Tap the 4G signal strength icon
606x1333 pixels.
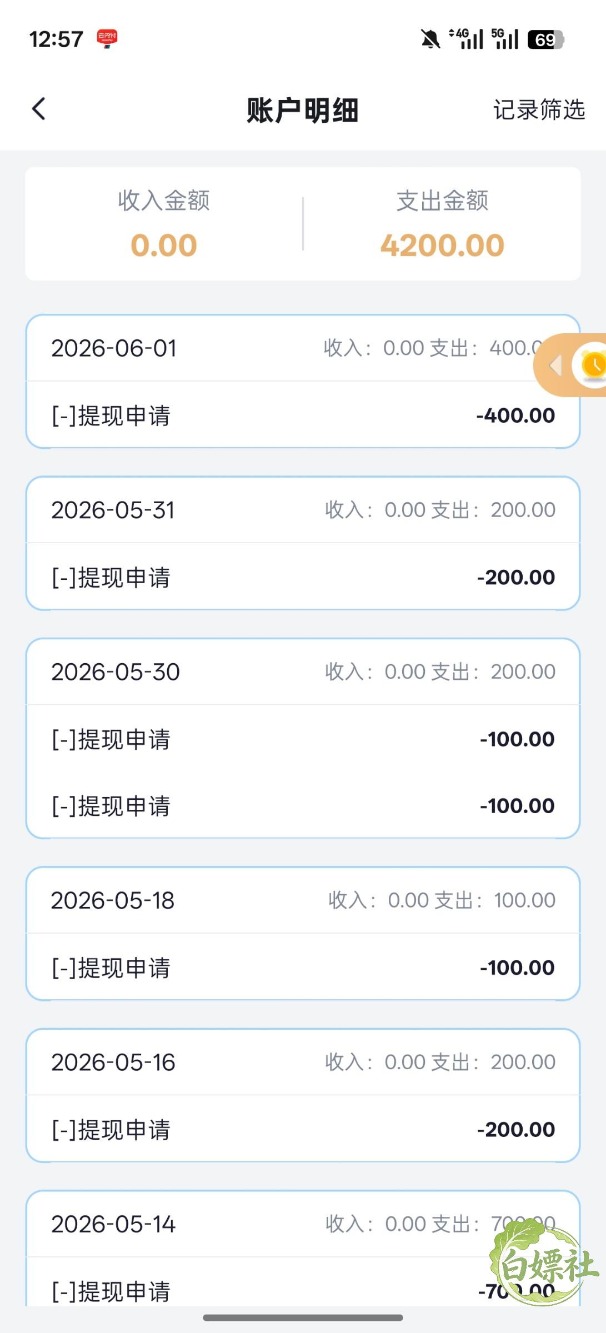click(466, 39)
